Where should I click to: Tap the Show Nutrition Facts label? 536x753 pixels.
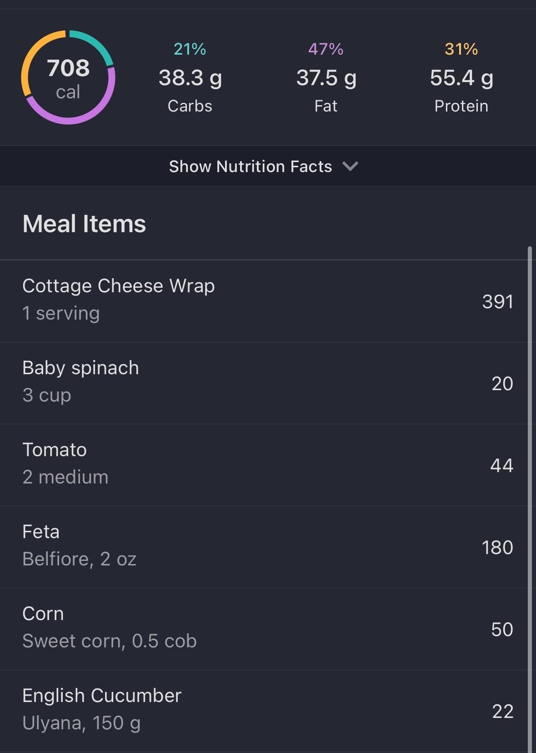coord(250,166)
